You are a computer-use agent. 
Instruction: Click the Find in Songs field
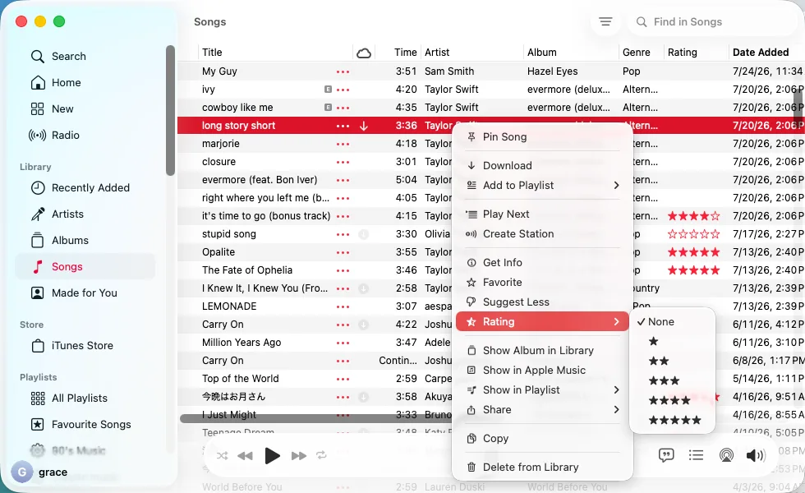pyautogui.click(x=714, y=22)
